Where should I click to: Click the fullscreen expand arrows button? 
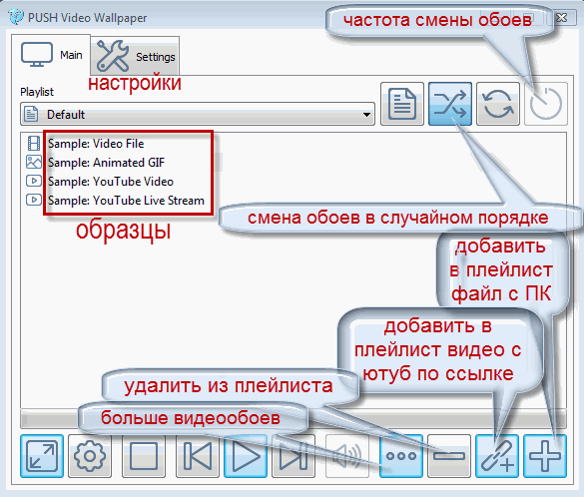tap(42, 456)
